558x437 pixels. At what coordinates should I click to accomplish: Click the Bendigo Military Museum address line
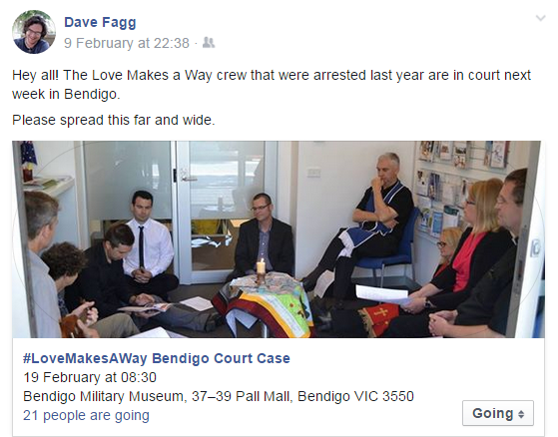[x=219, y=396]
